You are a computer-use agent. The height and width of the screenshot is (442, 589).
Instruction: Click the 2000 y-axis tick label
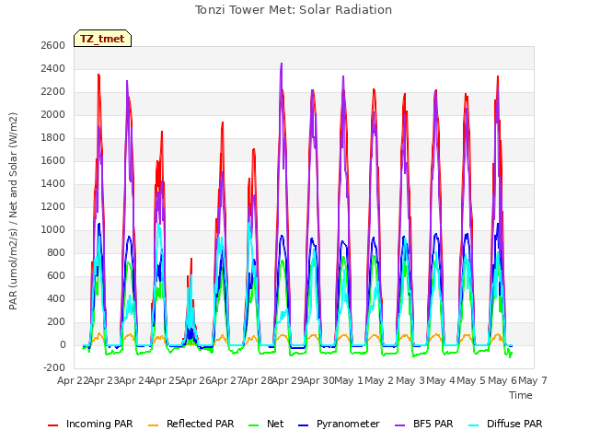pyautogui.click(x=53, y=114)
